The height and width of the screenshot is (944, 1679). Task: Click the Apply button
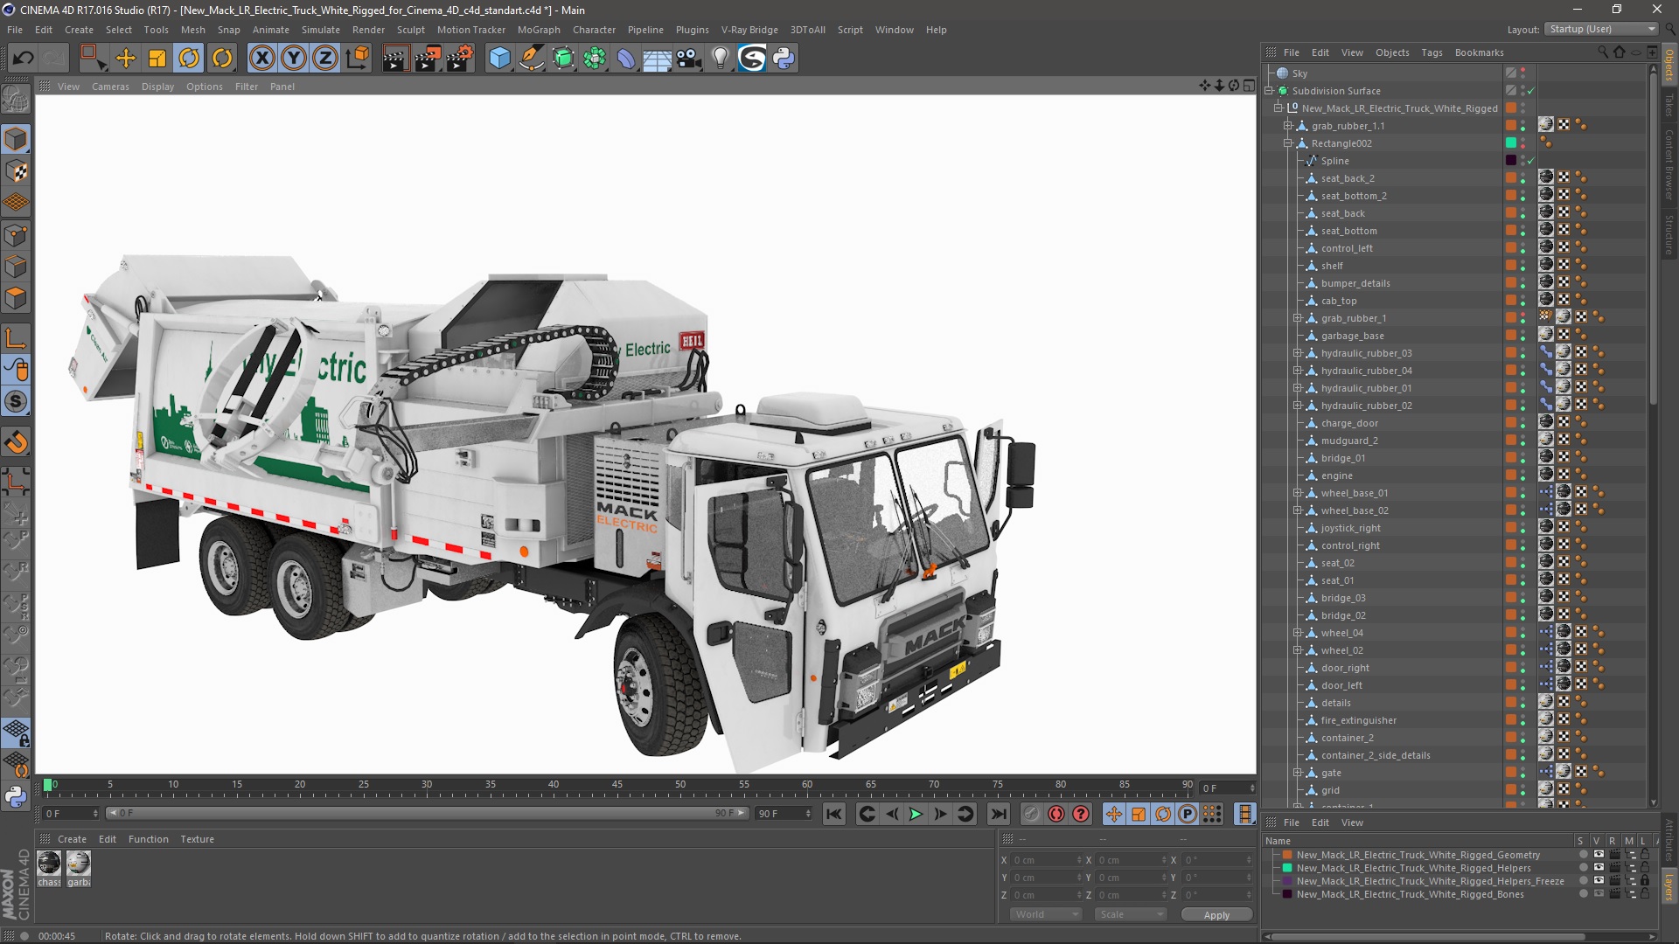(1216, 915)
